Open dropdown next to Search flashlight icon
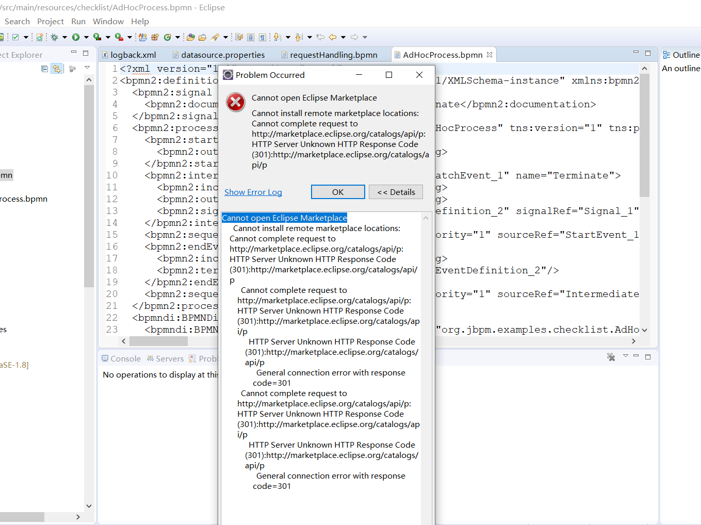 [x=226, y=37]
